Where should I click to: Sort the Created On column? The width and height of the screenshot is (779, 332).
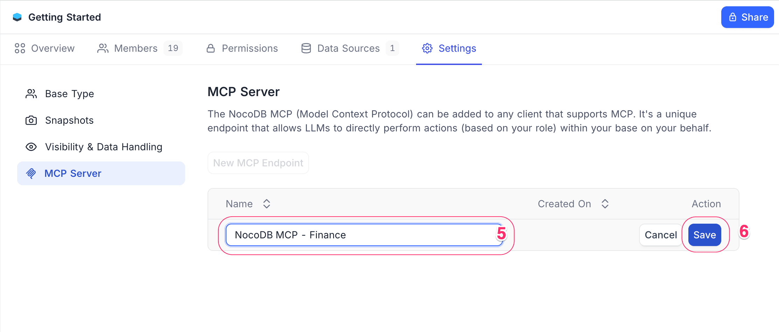pyautogui.click(x=605, y=203)
